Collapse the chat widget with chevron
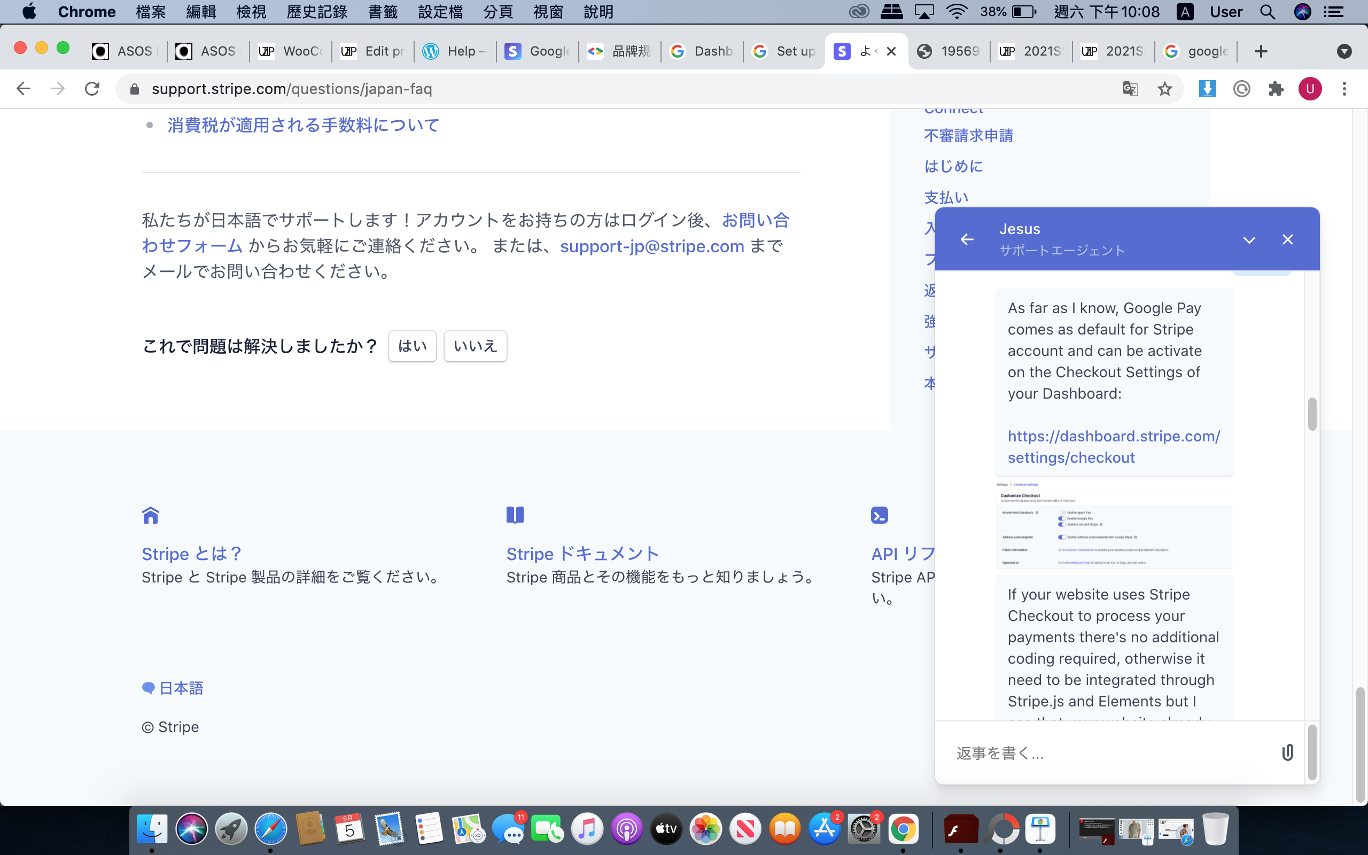This screenshot has width=1368, height=855. click(1249, 240)
